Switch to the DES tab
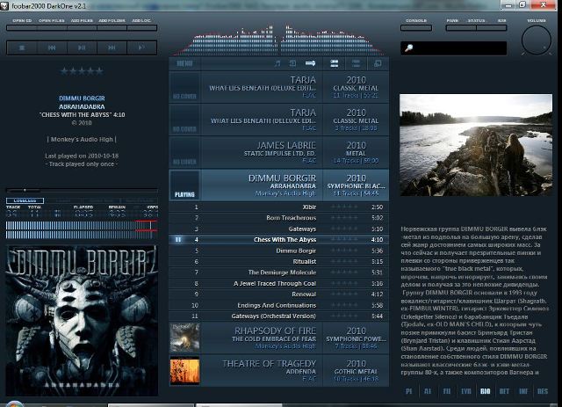Screen dimensions: 562x407 543,391
